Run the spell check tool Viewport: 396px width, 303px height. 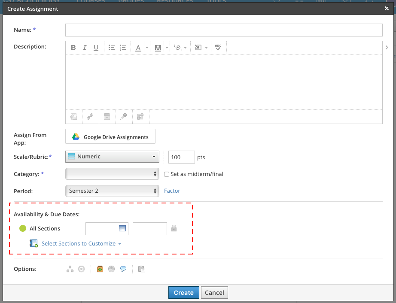(218, 48)
